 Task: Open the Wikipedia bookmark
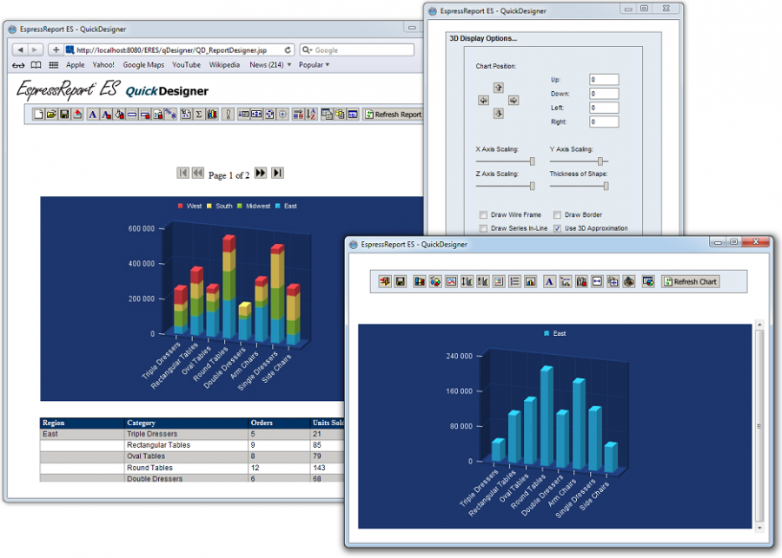(x=224, y=65)
